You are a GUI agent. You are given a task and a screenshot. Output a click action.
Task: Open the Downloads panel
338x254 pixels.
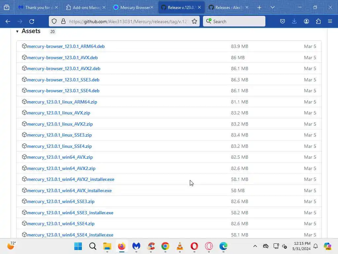(294, 21)
